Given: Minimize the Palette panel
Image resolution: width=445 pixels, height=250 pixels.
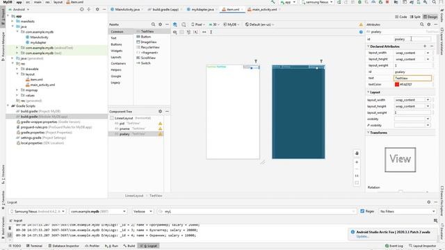Looking at the screenshot, I should (167, 24).
